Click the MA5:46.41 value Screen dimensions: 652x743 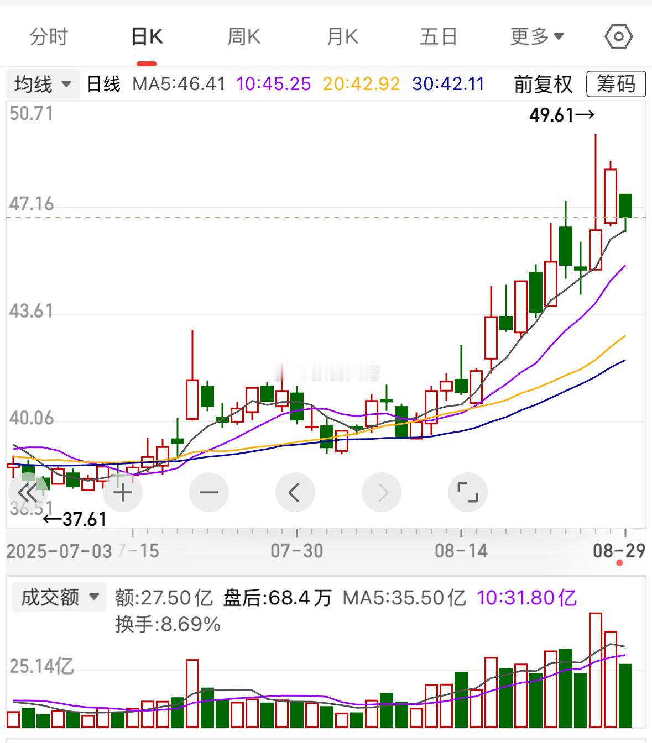tap(179, 84)
